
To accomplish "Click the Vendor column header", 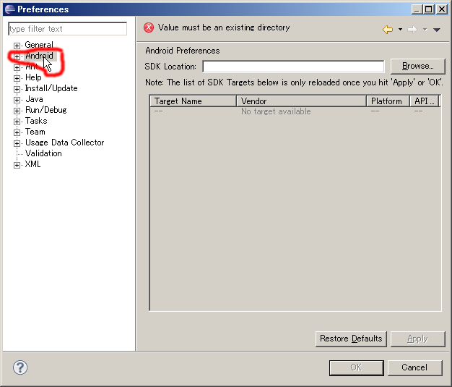I will (301, 101).
